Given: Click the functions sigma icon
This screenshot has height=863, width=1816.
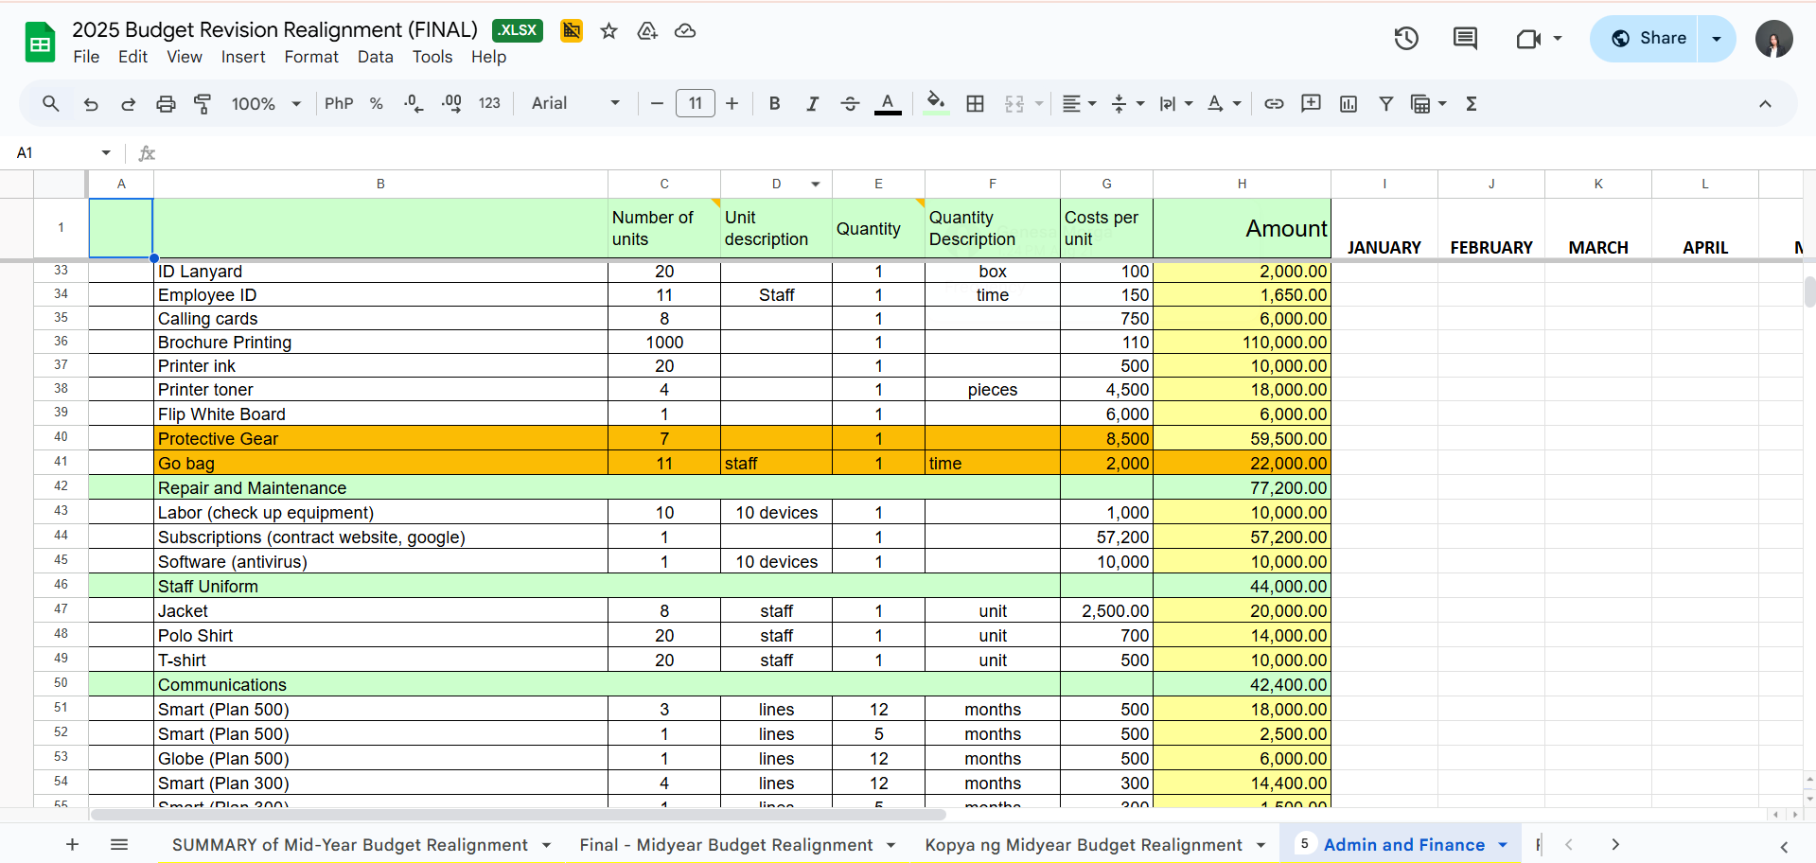Looking at the screenshot, I should tap(1472, 104).
